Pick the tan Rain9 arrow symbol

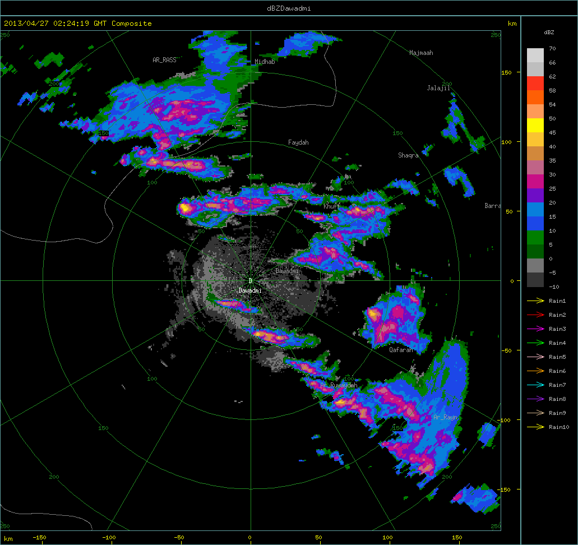click(x=535, y=413)
